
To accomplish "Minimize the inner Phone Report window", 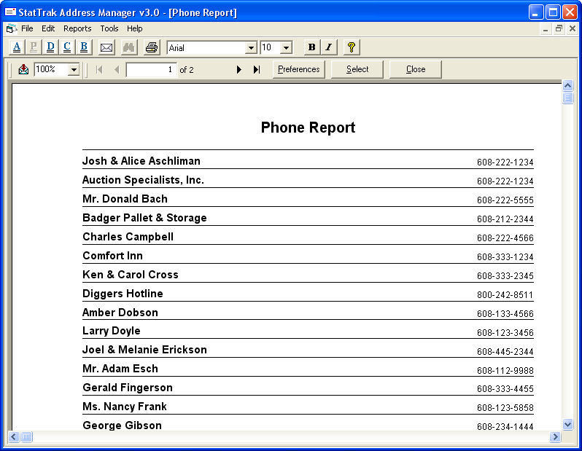I will pyautogui.click(x=546, y=28).
